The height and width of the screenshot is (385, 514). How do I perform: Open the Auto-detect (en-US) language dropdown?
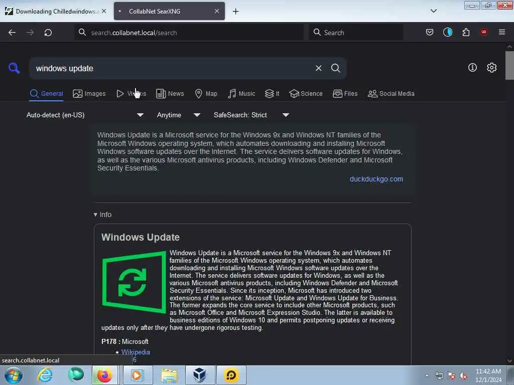pos(85,115)
